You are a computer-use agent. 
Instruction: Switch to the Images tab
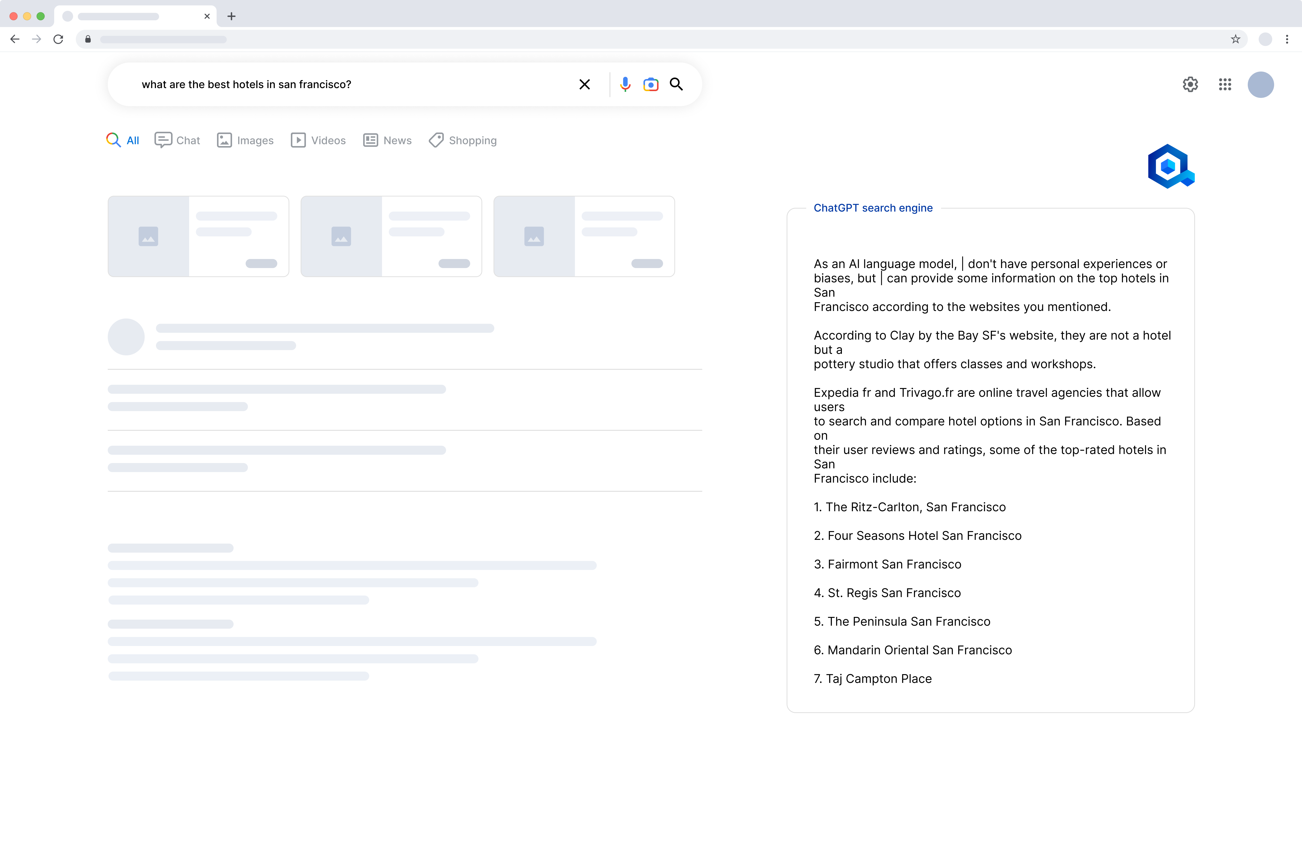pos(245,140)
